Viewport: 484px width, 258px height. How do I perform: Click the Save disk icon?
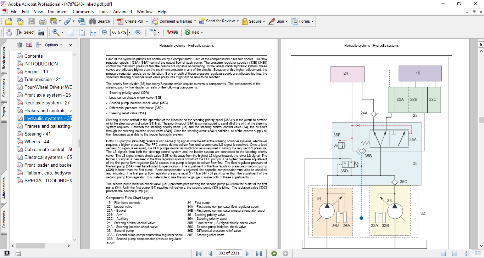coord(32,21)
